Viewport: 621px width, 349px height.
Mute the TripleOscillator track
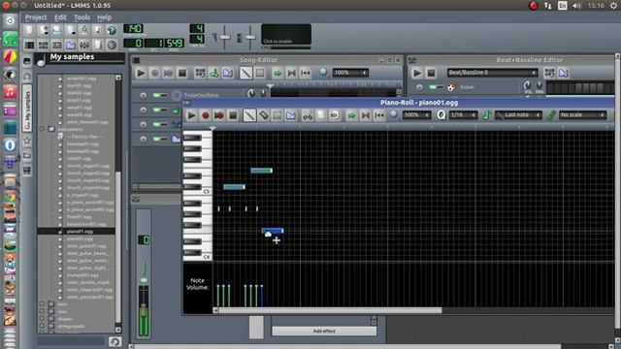click(x=157, y=95)
